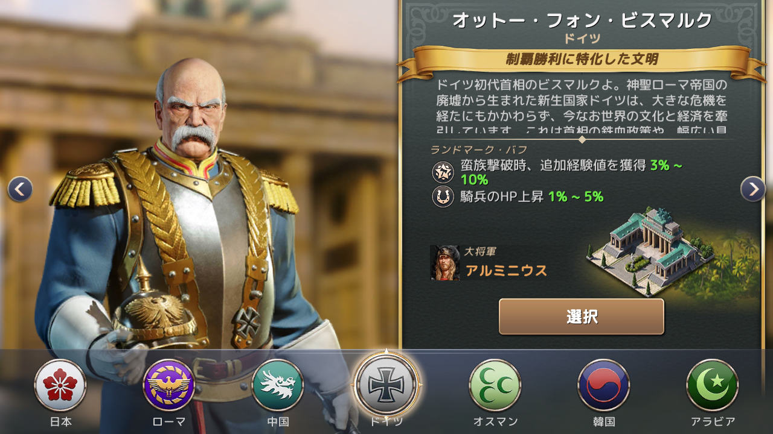This screenshot has width=773, height=434.
Task: Select the Japan cherry blossom emblem
Action: coord(60,385)
